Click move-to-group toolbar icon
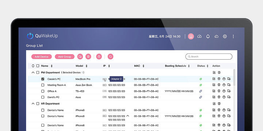Image resolution: width=263 pixels, height=131 pixels. coord(80,57)
